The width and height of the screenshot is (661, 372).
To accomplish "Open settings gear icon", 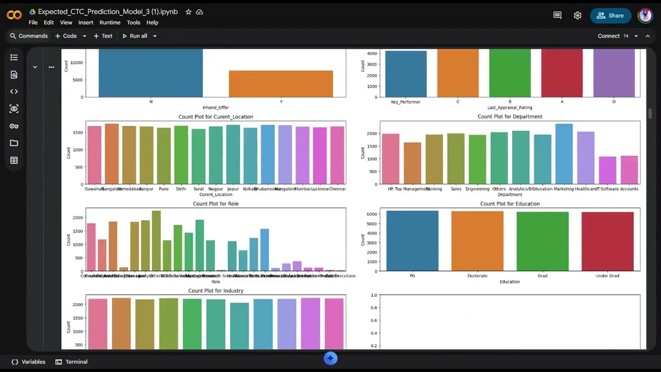I will 577,16.
